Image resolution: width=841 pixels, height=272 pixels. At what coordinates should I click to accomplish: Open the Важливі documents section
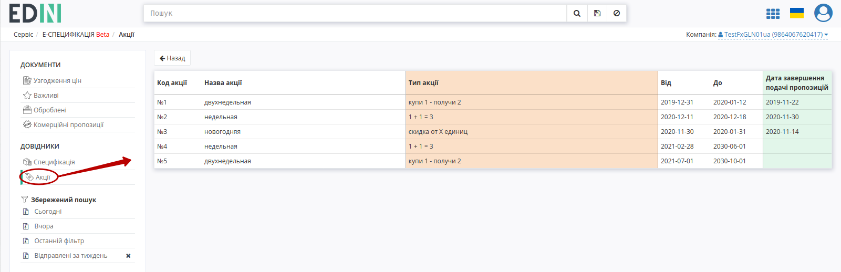tap(46, 96)
